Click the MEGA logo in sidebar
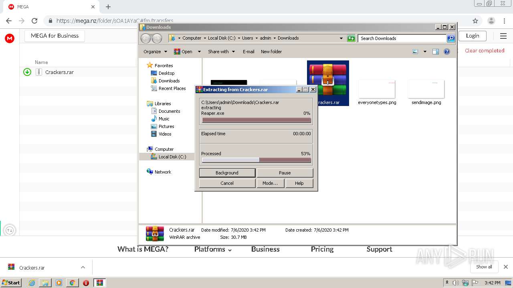 click(x=10, y=38)
